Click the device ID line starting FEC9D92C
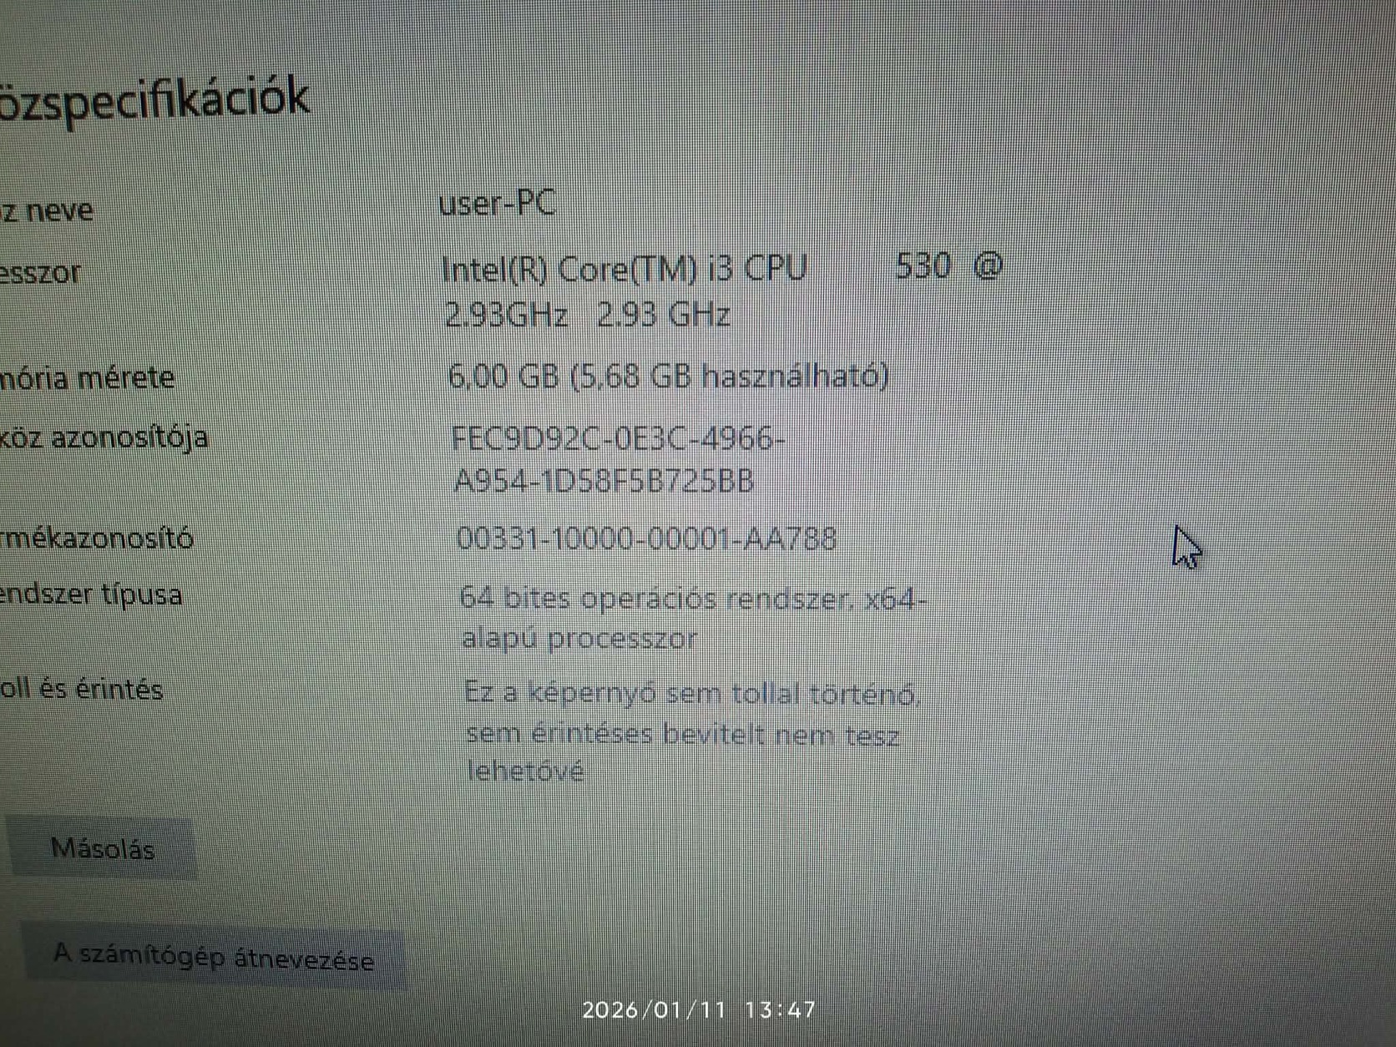This screenshot has width=1396, height=1047. click(619, 438)
